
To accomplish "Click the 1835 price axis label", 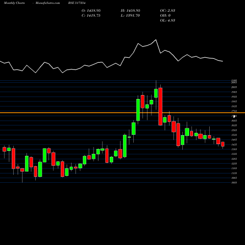I will pyautogui.click(x=234, y=106).
